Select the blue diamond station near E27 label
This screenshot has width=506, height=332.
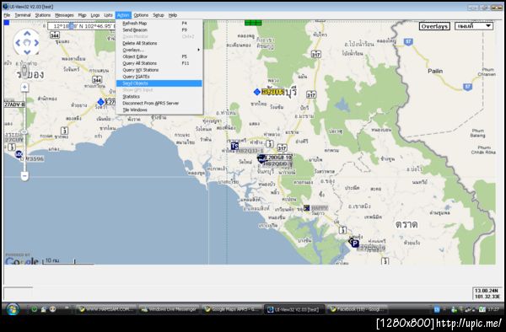(x=101, y=102)
